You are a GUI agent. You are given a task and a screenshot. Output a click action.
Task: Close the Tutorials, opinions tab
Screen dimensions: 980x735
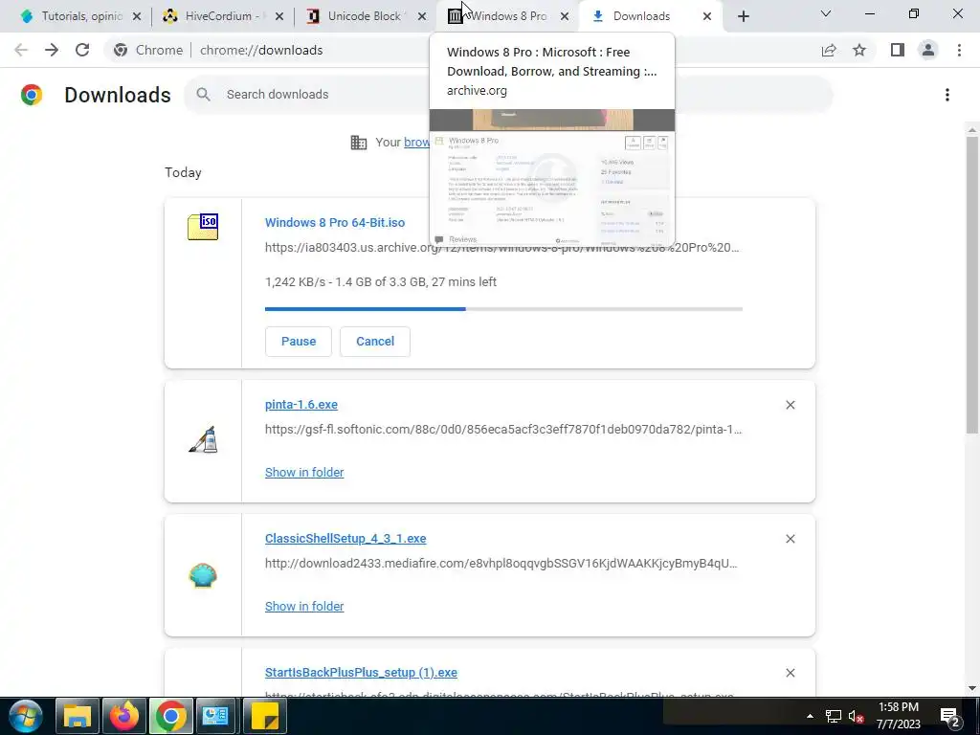(137, 16)
